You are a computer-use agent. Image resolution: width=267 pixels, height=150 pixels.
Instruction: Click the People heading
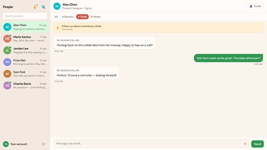coord(8,7)
